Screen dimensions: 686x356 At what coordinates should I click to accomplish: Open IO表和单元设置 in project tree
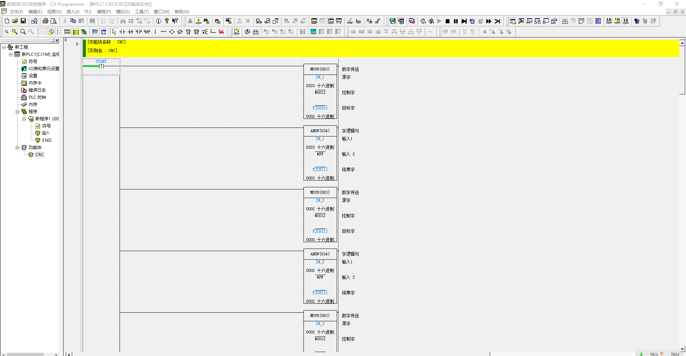coord(44,69)
